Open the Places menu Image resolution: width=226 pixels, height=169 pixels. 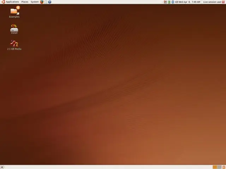(25, 2)
